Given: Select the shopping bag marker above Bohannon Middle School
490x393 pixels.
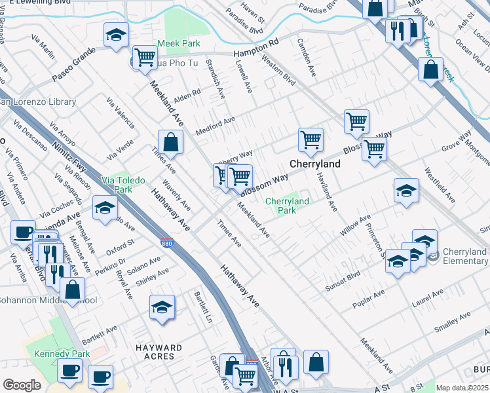Looking at the screenshot, I should click(x=73, y=290).
